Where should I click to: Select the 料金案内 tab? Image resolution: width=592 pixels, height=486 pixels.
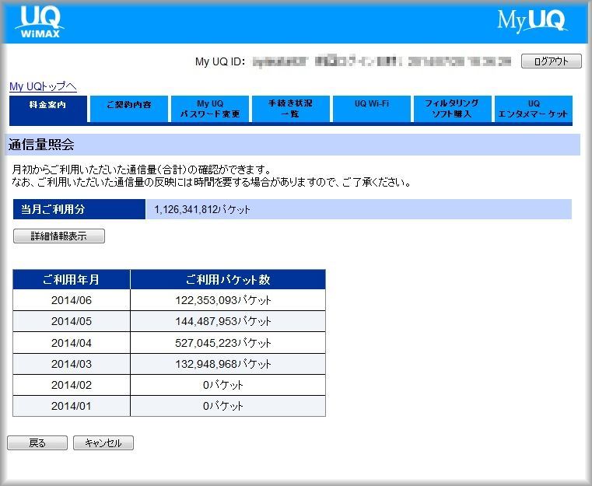click(48, 109)
